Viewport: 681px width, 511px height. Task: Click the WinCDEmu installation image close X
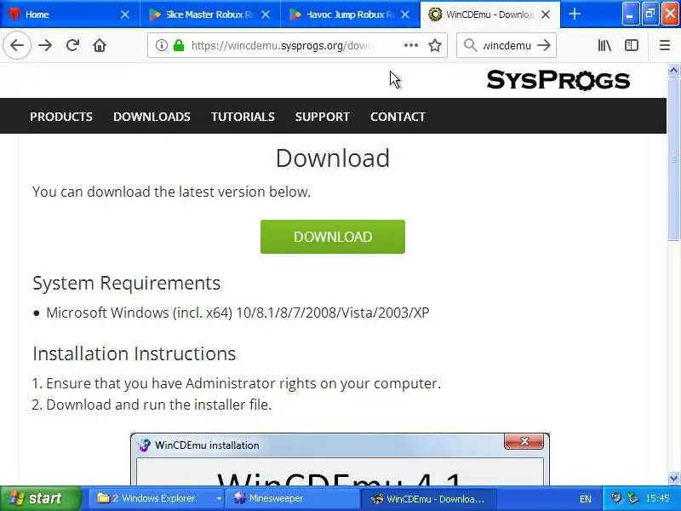[524, 441]
